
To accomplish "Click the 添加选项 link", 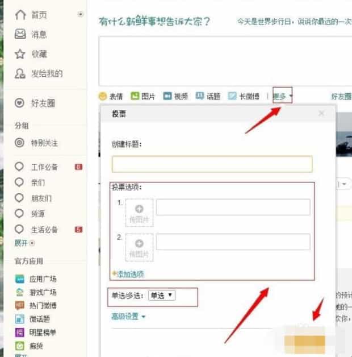I will click(129, 274).
